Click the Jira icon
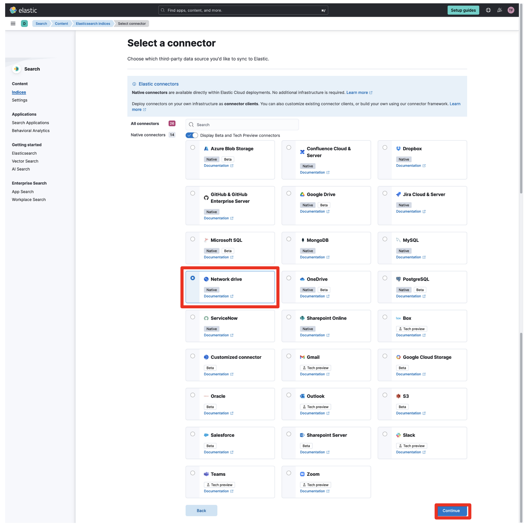The image size is (528, 529). (x=398, y=194)
